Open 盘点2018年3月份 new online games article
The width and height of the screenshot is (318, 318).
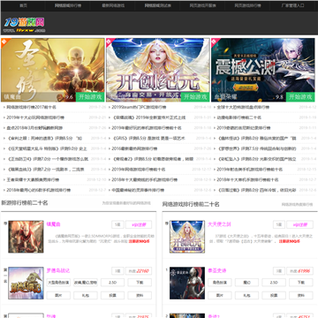(x=34, y=128)
